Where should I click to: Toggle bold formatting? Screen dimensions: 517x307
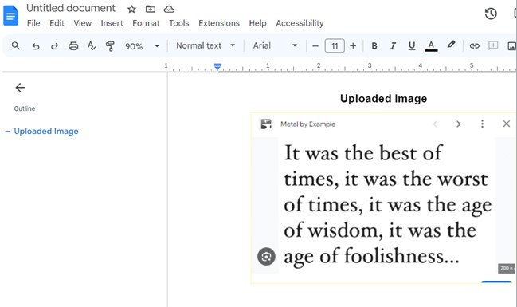374,46
